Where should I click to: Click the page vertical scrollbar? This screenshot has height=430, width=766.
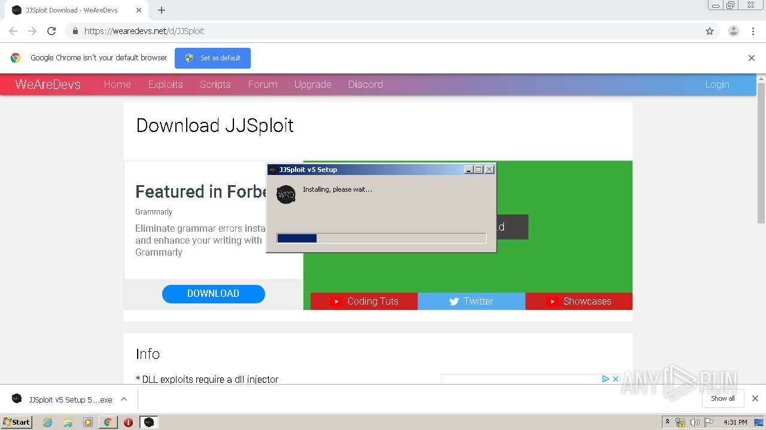(x=761, y=153)
